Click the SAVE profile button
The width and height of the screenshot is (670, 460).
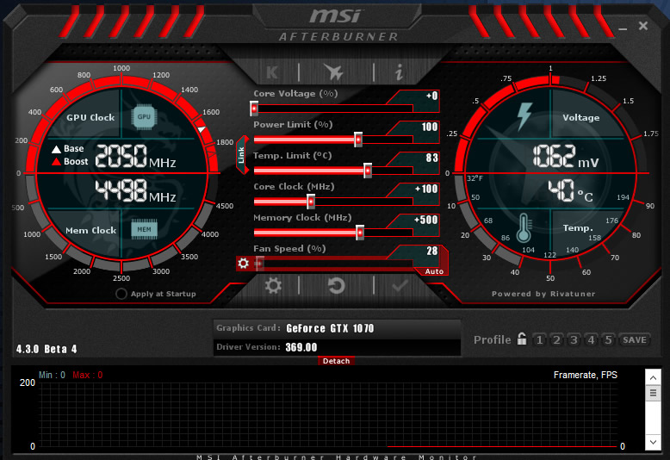tap(635, 340)
